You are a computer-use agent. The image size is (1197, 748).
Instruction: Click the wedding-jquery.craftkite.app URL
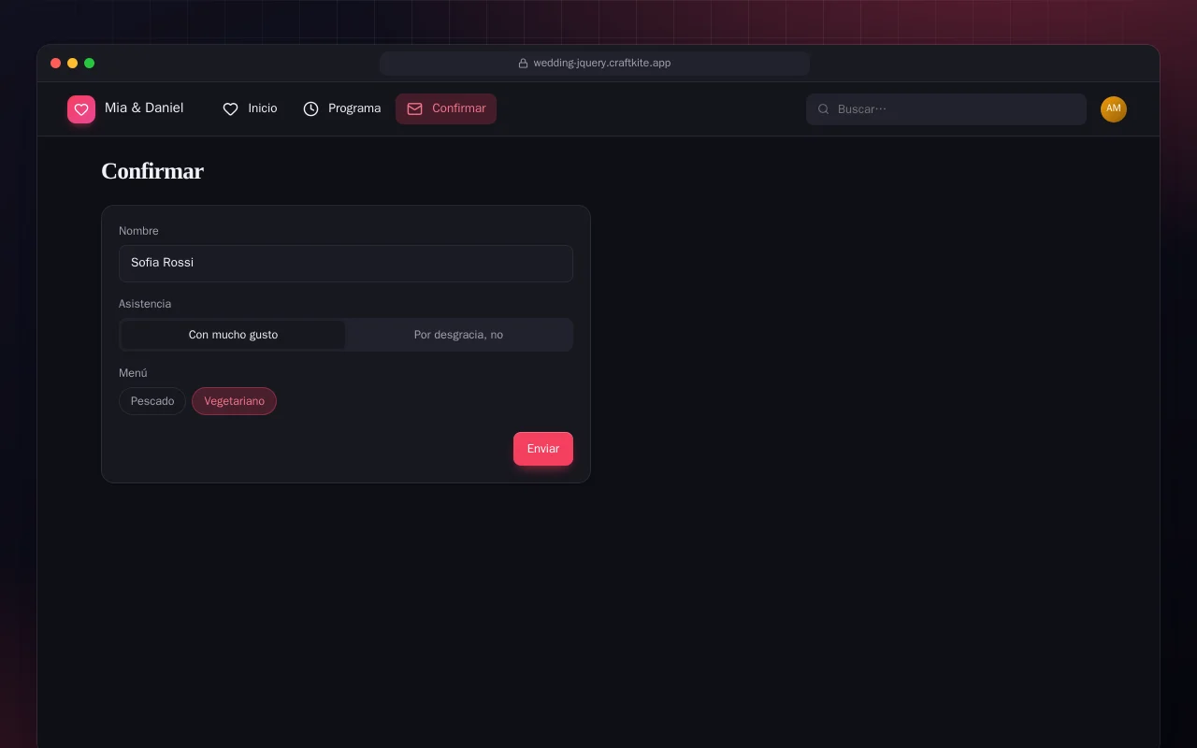[602, 64]
